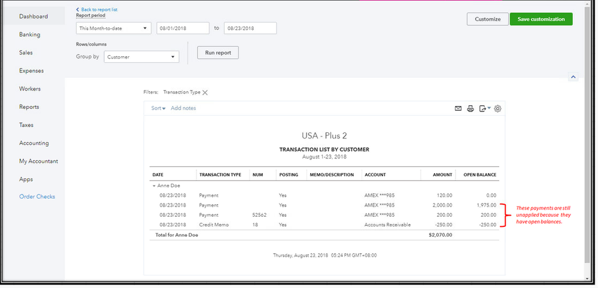Image resolution: width=598 pixels, height=288 pixels.
Task: Remove the Transaction Type filter
Action: pos(205,92)
